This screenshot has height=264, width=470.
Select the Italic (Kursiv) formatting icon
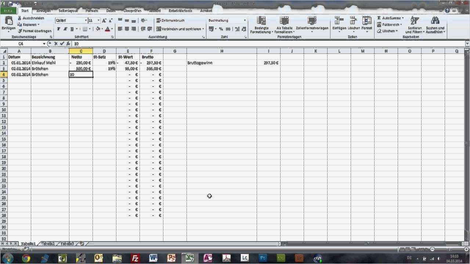pyautogui.click(x=65, y=29)
